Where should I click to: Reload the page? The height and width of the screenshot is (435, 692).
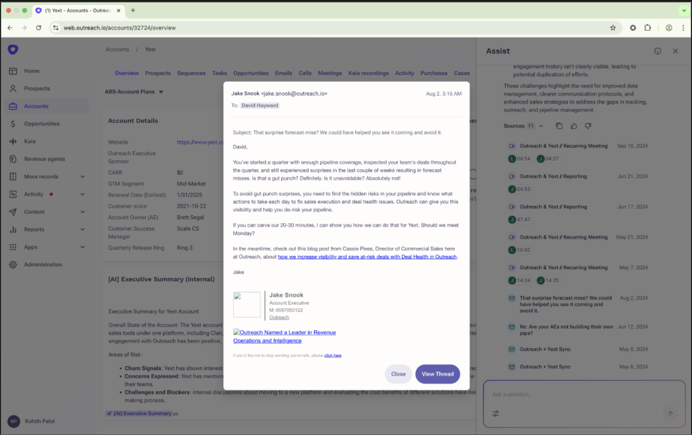pos(39,28)
